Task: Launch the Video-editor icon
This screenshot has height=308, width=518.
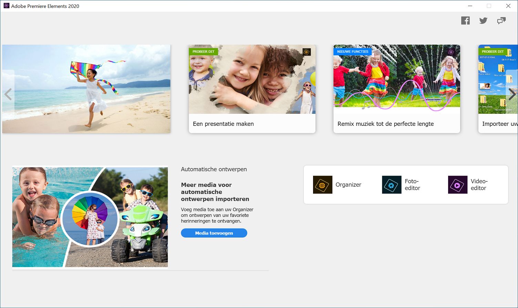Action: [457, 185]
